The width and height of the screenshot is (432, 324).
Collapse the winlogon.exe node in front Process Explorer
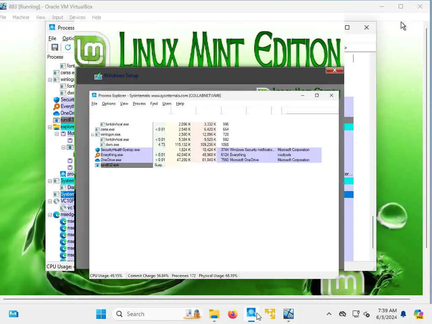point(92,135)
